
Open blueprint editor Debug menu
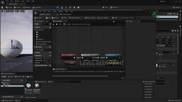click(54, 12)
